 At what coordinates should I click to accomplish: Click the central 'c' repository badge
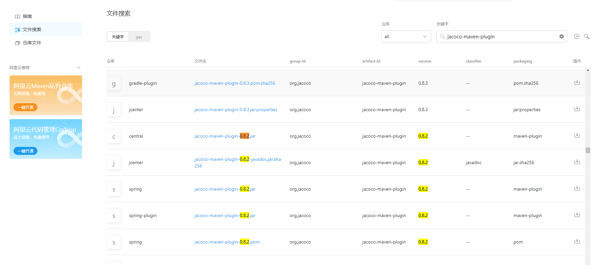[114, 136]
